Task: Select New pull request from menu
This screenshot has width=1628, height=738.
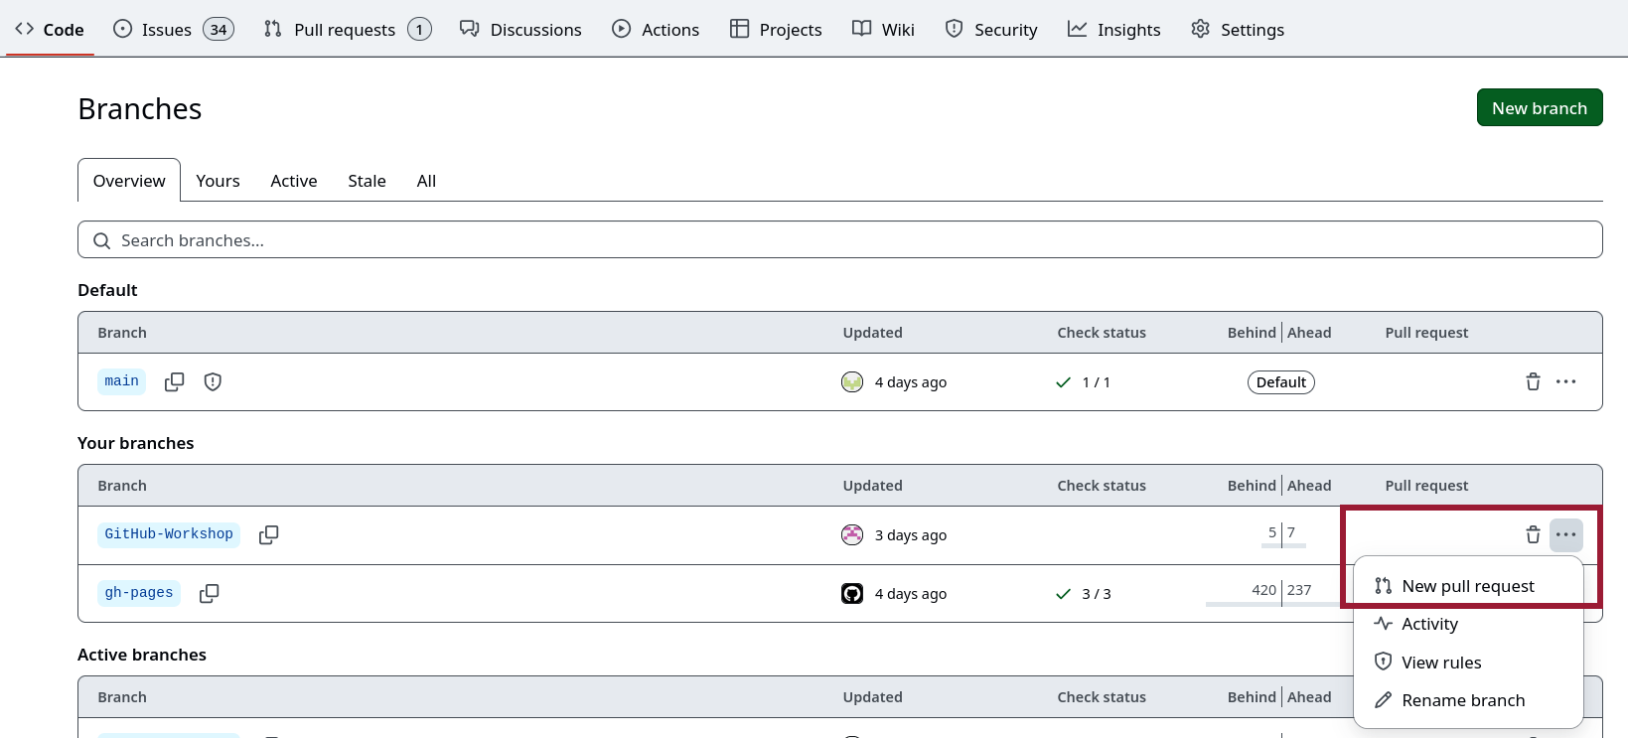Action: click(x=1467, y=586)
